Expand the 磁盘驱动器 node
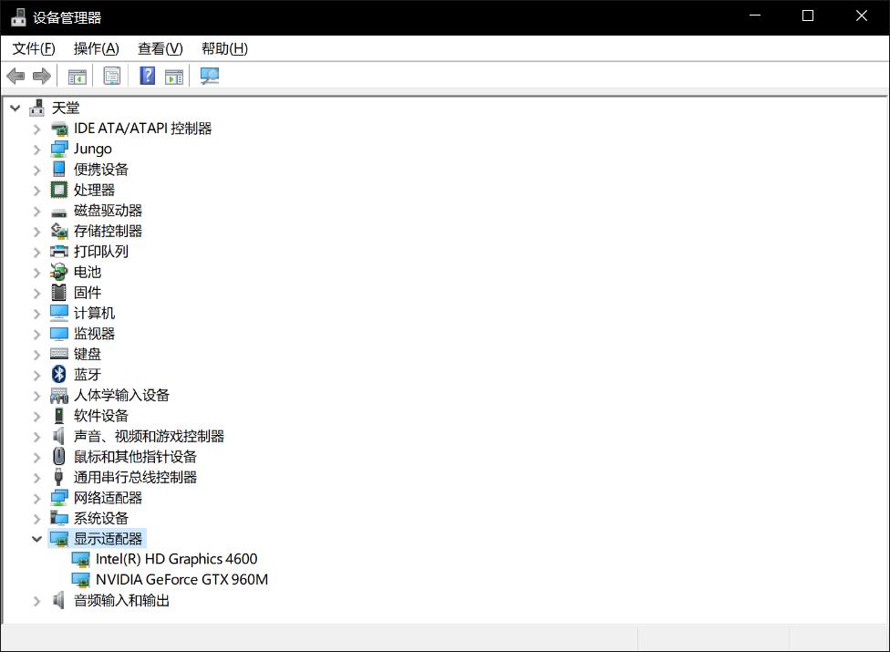Image resolution: width=890 pixels, height=652 pixels. 36,211
